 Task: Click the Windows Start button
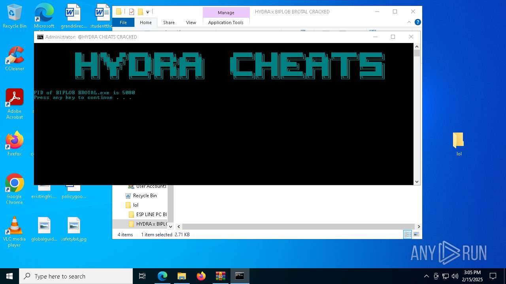point(9,276)
